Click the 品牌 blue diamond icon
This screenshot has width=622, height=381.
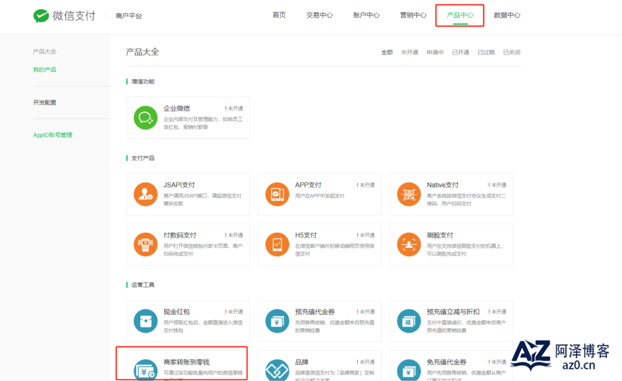277,370
